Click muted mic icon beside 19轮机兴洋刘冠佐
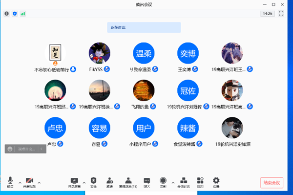Viewport: 293px width, 195px height. [206, 107]
